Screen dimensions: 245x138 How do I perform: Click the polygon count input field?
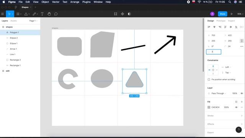pyautogui.click(x=214, y=52)
